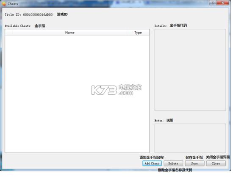Click inside the empty Available Cheats list
Image resolution: width=233 pixels, height=180 pixels.
click(77, 94)
